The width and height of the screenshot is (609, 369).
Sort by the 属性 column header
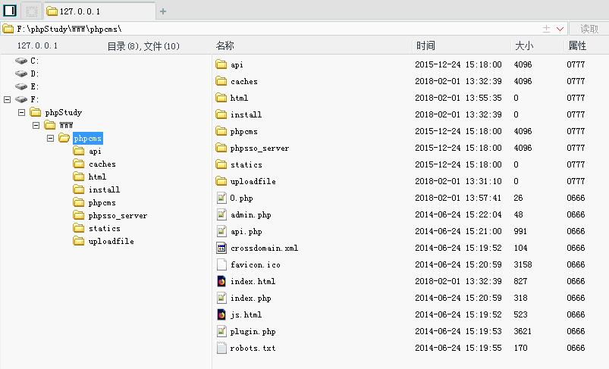[577, 45]
